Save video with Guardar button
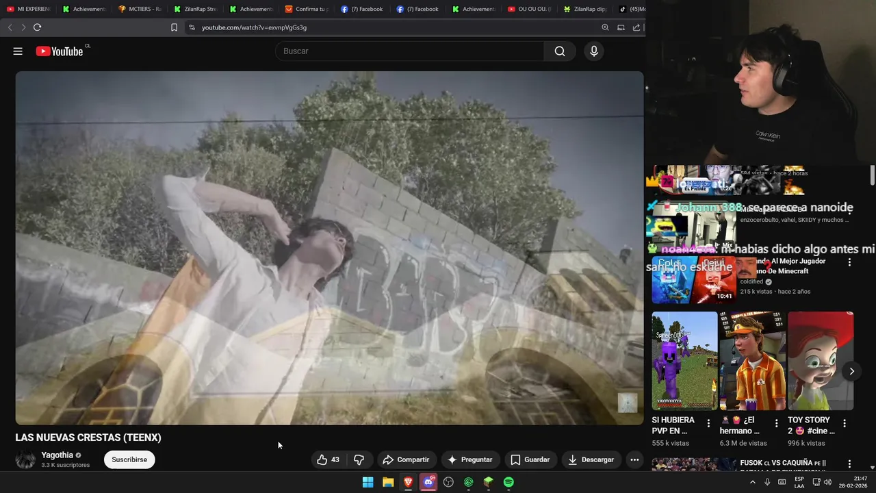The width and height of the screenshot is (876, 493). click(x=530, y=459)
